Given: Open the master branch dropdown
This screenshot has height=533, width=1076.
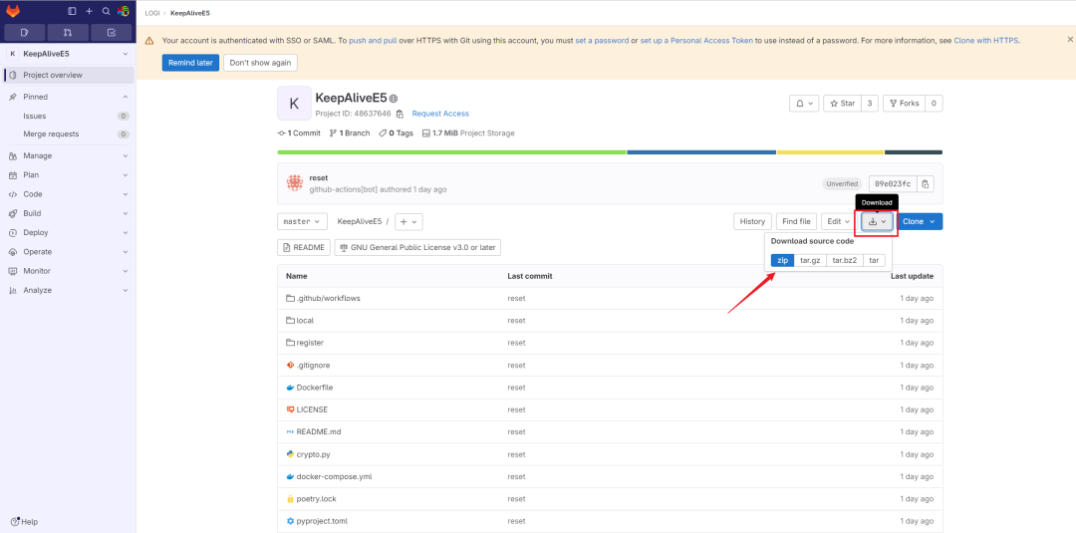Looking at the screenshot, I should (x=302, y=221).
